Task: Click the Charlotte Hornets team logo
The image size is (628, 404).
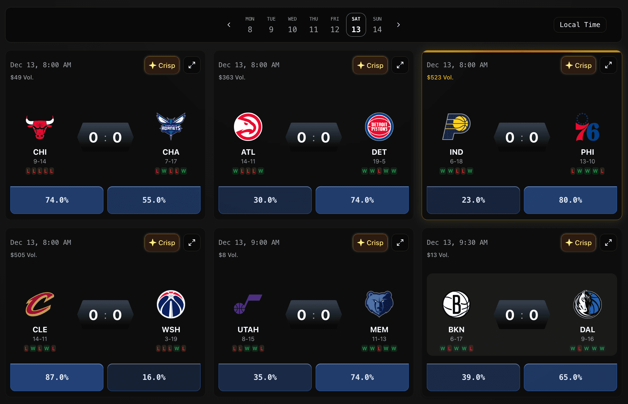Action: tap(171, 127)
